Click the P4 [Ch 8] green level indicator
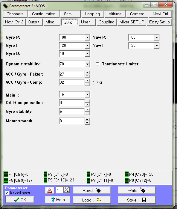Screen dimensions: 177x209 (x=127, y=174)
